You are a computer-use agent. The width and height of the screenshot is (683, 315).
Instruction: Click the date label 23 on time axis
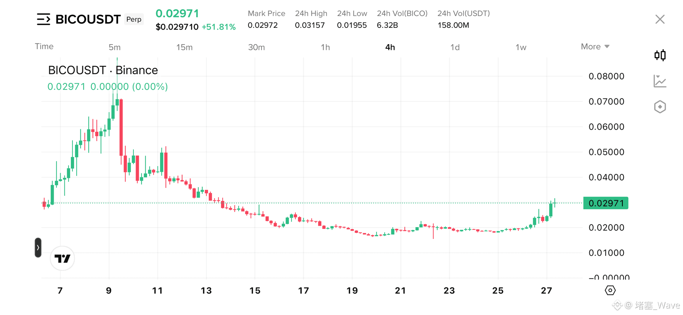point(449,291)
